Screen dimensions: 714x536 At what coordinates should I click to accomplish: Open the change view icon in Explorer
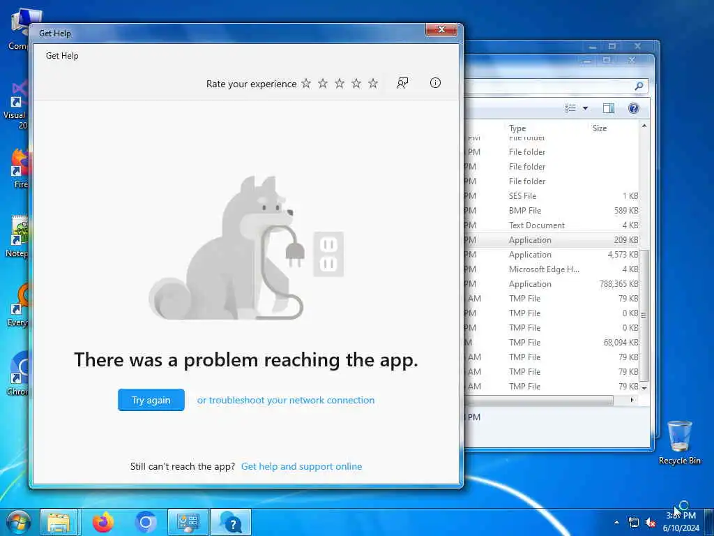click(570, 108)
